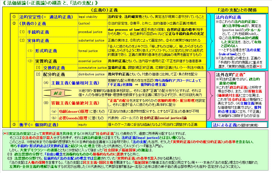Select the row heading '交換的正義'
The image size is (272, 173).
[x=54, y=68]
